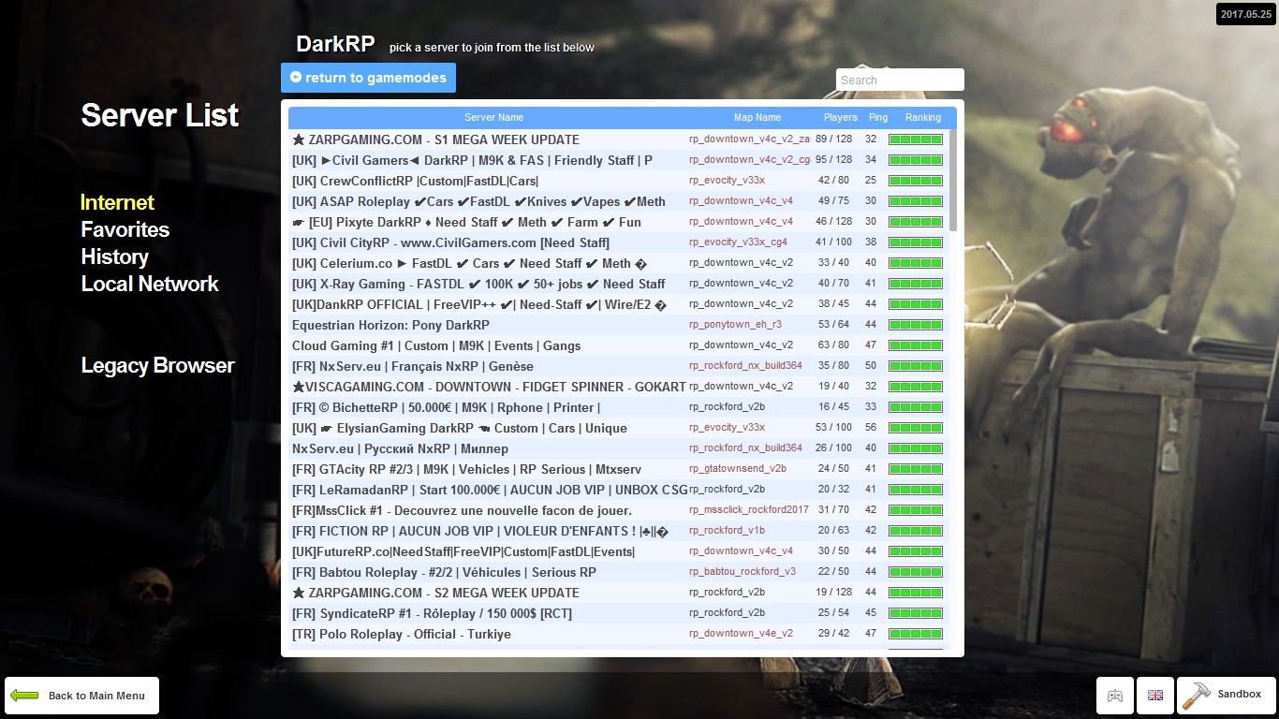Viewport: 1279px width, 719px height.
Task: Select ASAP Roleplay server row
Action: coord(618,201)
